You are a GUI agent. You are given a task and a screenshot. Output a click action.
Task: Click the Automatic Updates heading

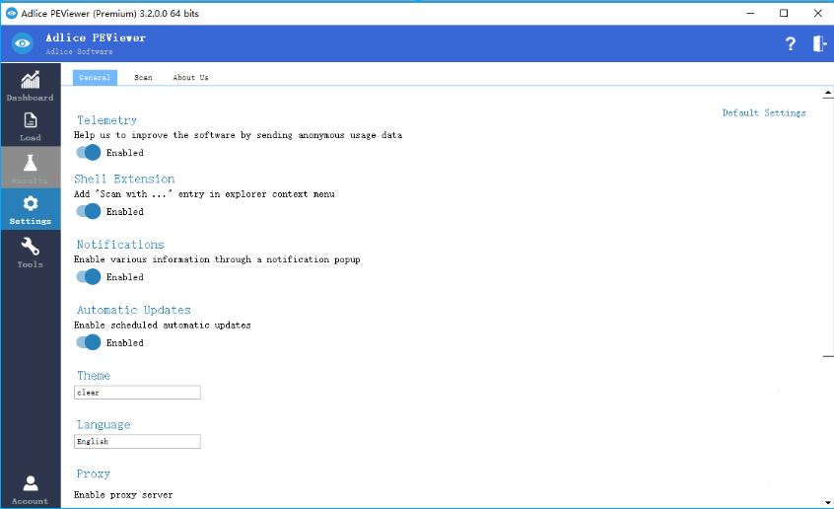(133, 310)
